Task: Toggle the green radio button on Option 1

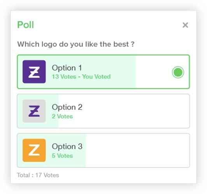Action: tap(178, 72)
